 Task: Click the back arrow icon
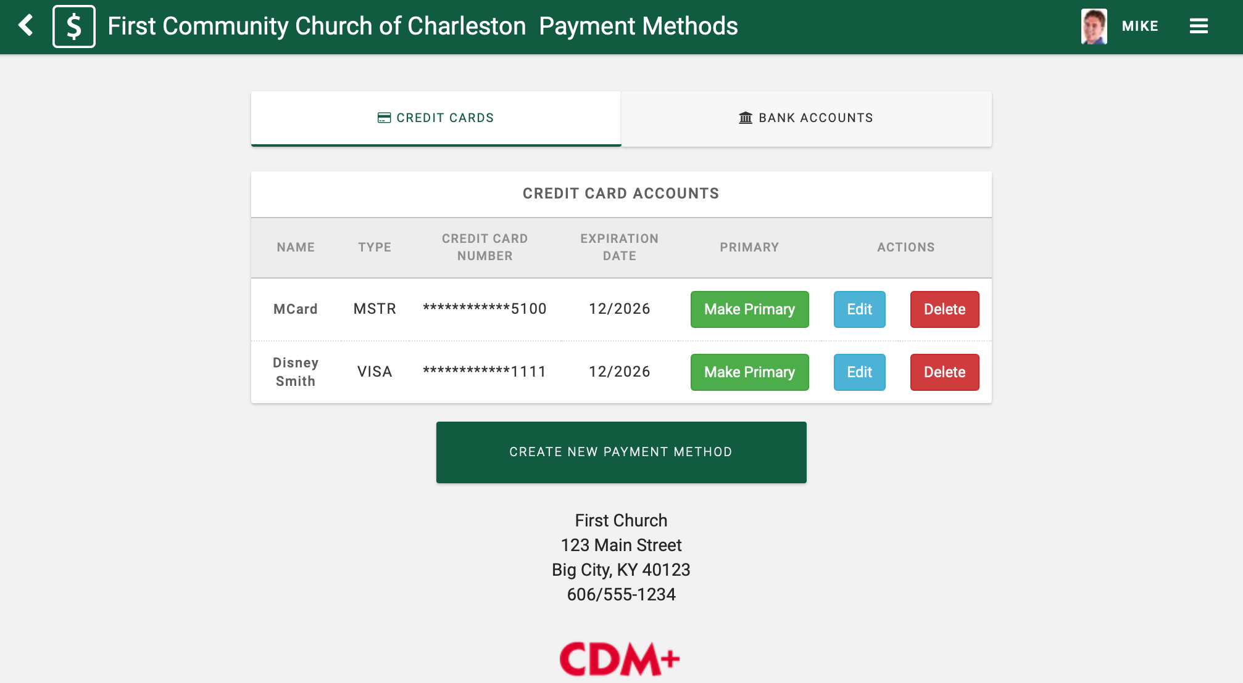(x=26, y=26)
